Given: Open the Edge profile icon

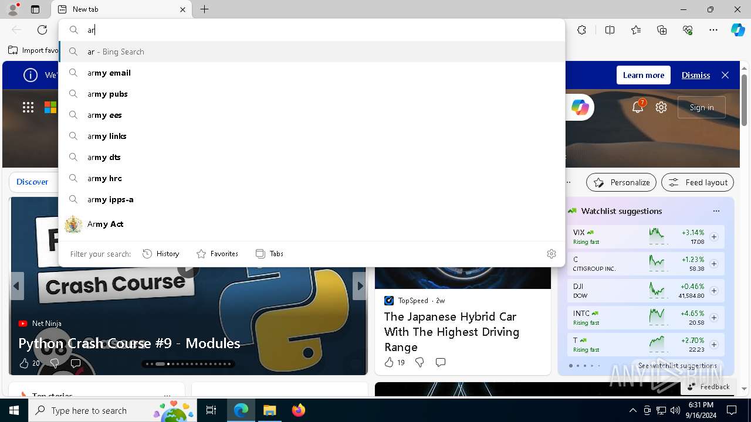Looking at the screenshot, I should (13, 9).
